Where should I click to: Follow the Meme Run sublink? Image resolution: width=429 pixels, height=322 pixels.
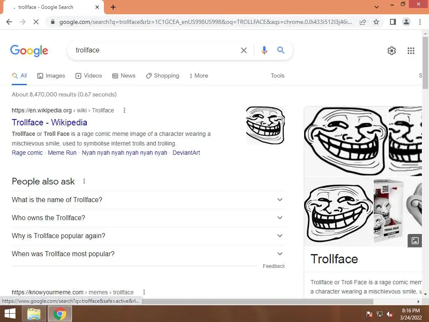62,153
